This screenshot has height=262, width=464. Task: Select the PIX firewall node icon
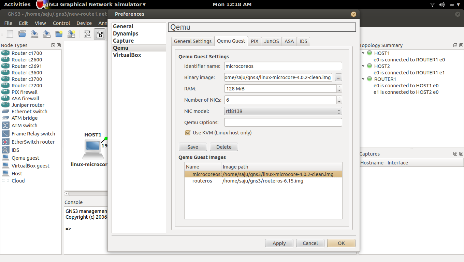click(5, 92)
